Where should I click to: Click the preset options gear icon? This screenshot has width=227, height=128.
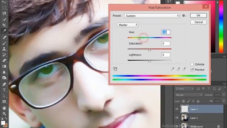184,16
